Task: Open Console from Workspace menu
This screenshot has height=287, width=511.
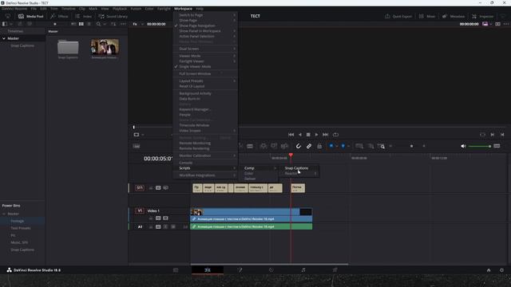Action: coord(205,163)
